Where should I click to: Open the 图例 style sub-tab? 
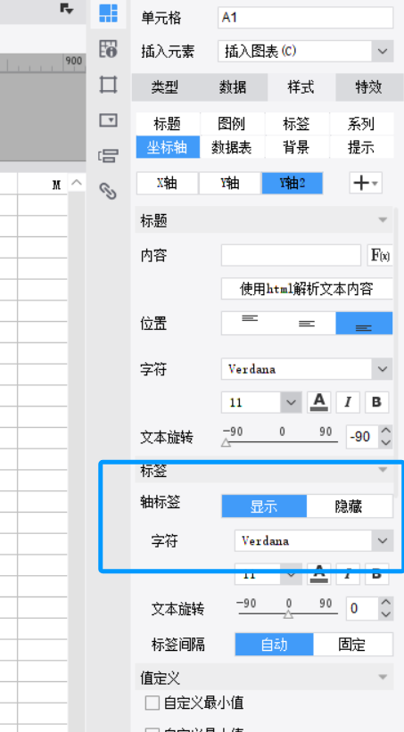(x=232, y=124)
